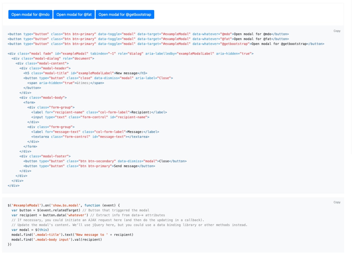
Task: Click the code line with data-whatever="@fat"
Action: (x=148, y=39)
